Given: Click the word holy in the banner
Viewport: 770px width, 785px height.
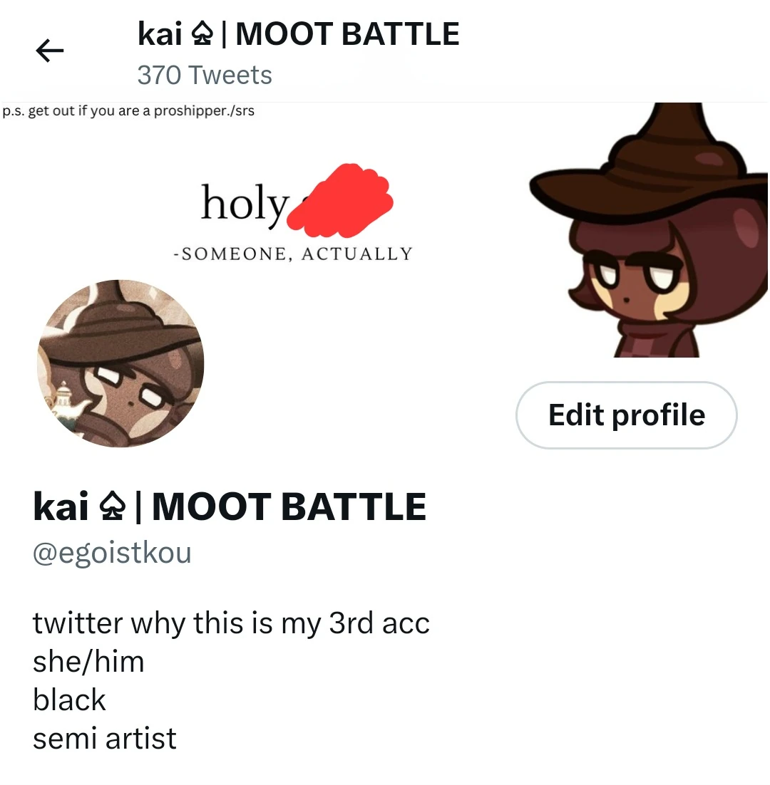Looking at the screenshot, I should tap(245, 204).
